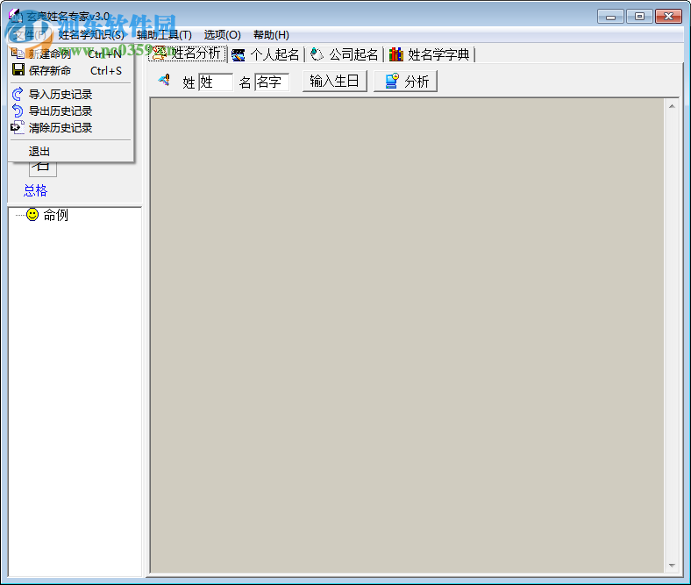Click the scroll down arrow in results pane

(672, 565)
